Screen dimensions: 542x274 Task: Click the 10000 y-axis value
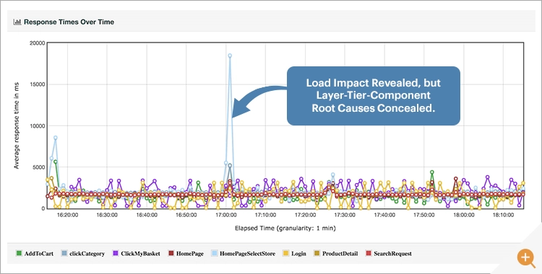(x=38, y=126)
